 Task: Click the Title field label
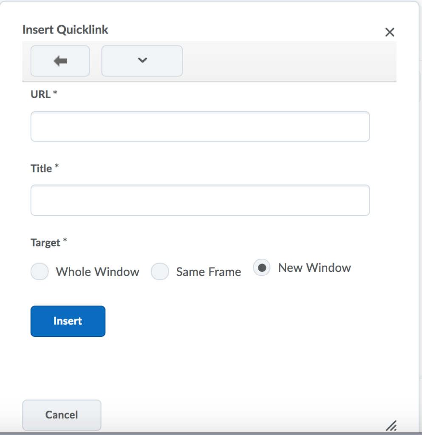click(x=42, y=168)
